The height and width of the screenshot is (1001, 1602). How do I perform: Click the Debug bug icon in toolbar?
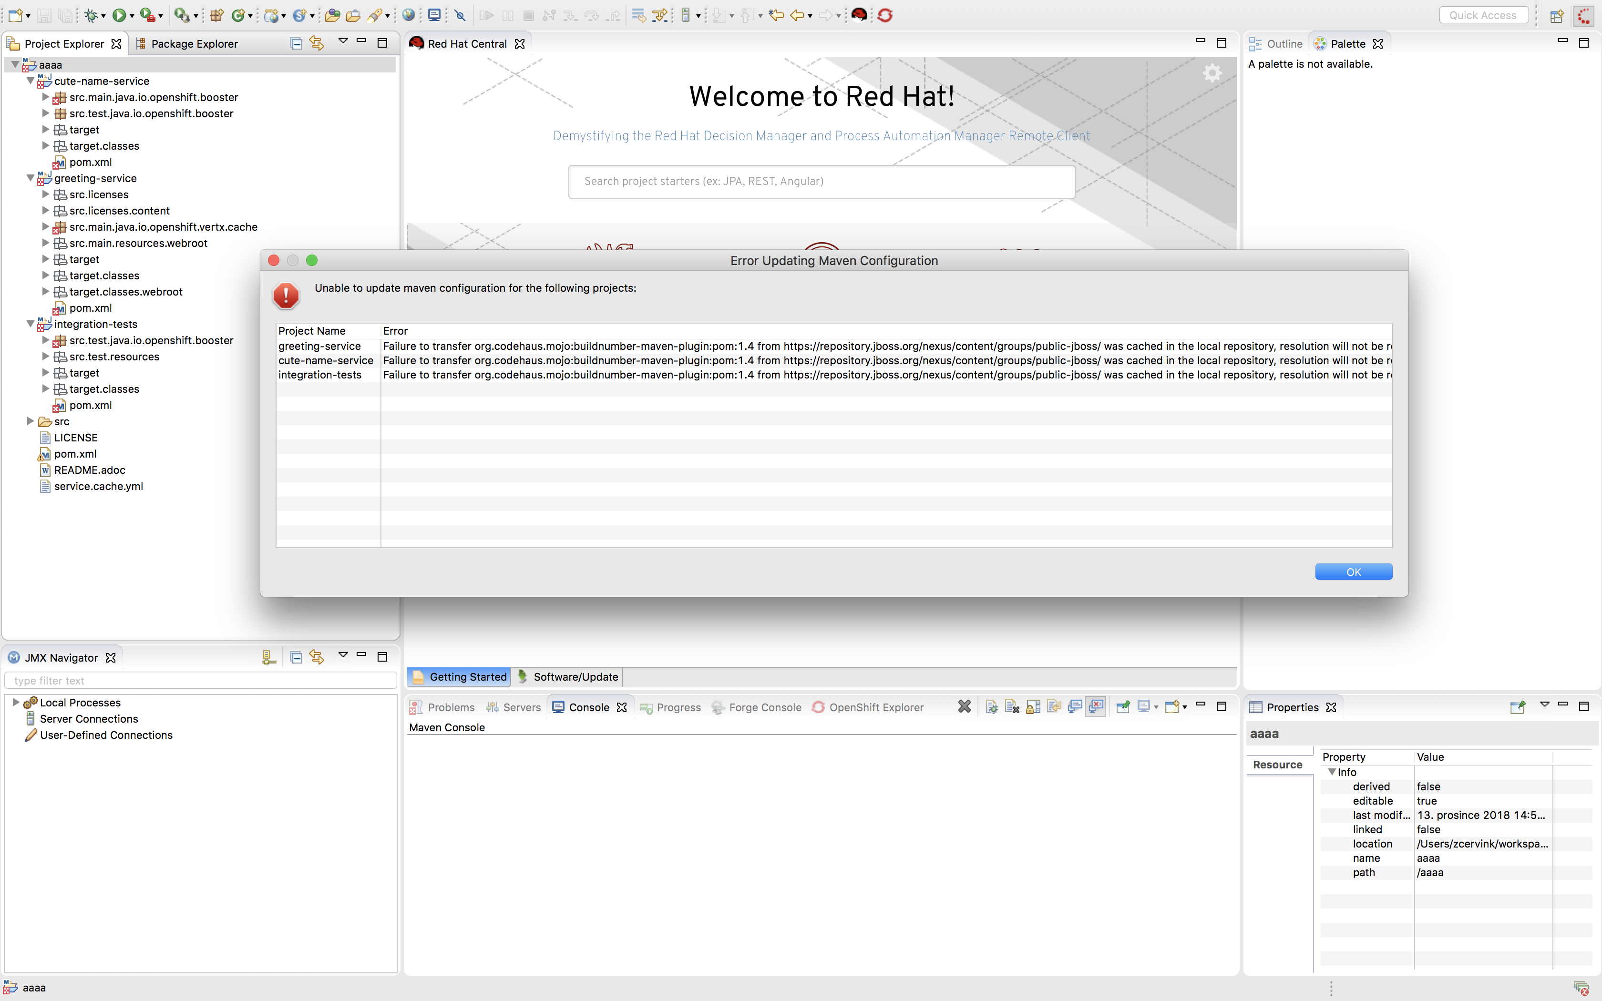pos(92,15)
